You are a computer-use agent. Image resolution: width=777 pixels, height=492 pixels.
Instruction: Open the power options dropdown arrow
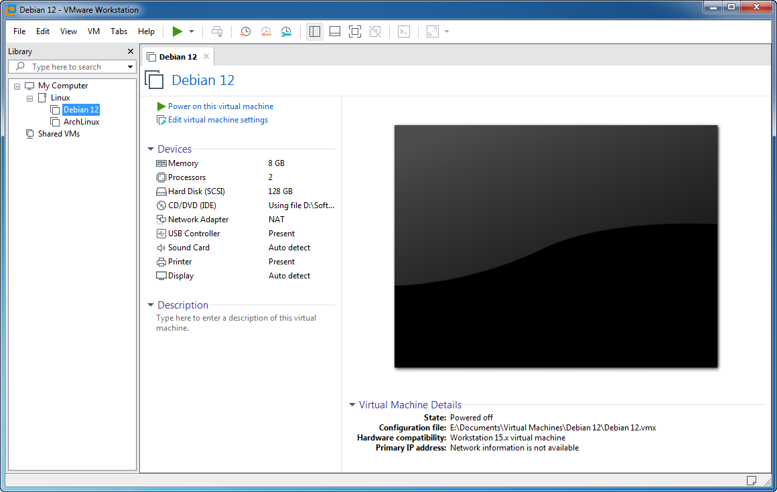click(x=192, y=31)
